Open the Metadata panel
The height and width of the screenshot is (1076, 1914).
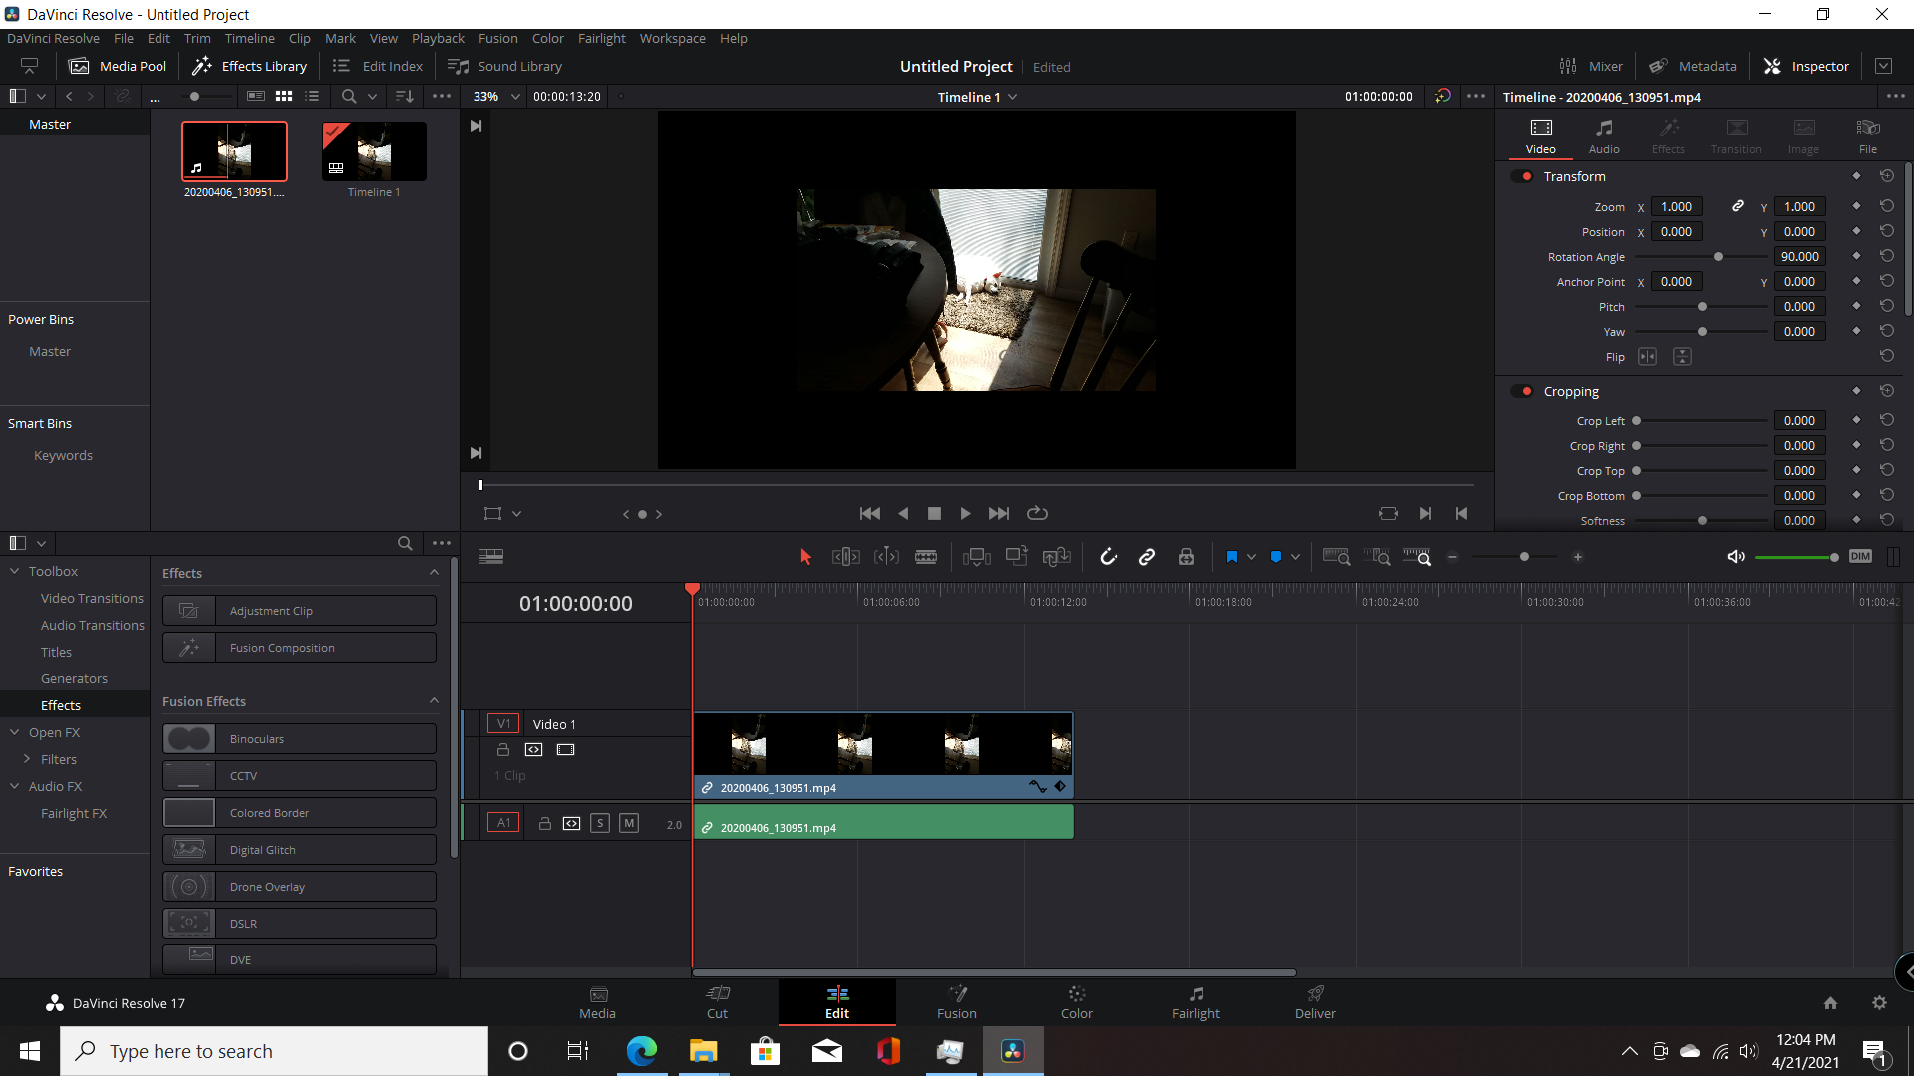click(1692, 66)
